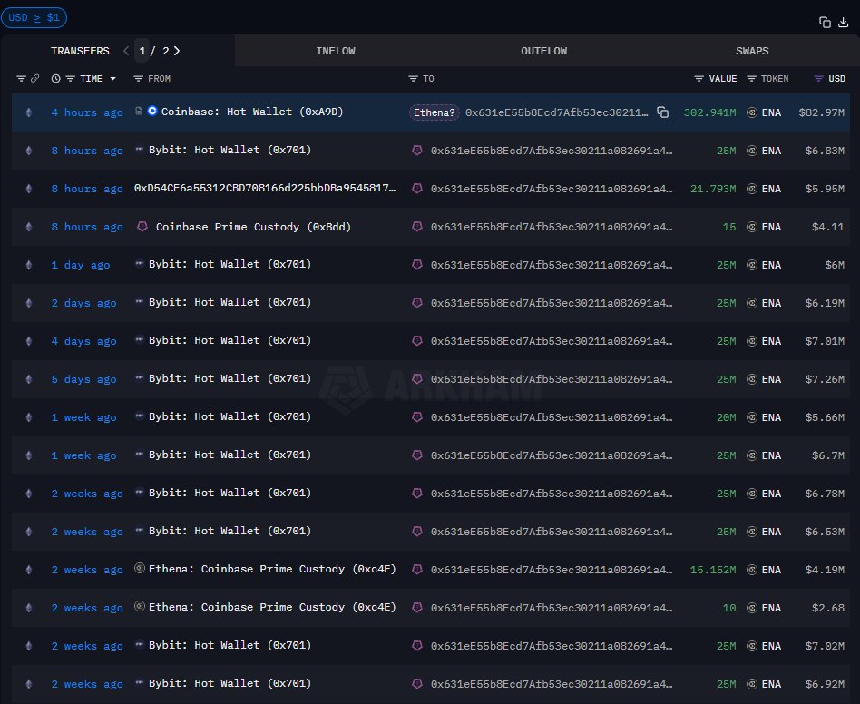Click the ENA token icon in first row
860x704 pixels.
tap(752, 112)
